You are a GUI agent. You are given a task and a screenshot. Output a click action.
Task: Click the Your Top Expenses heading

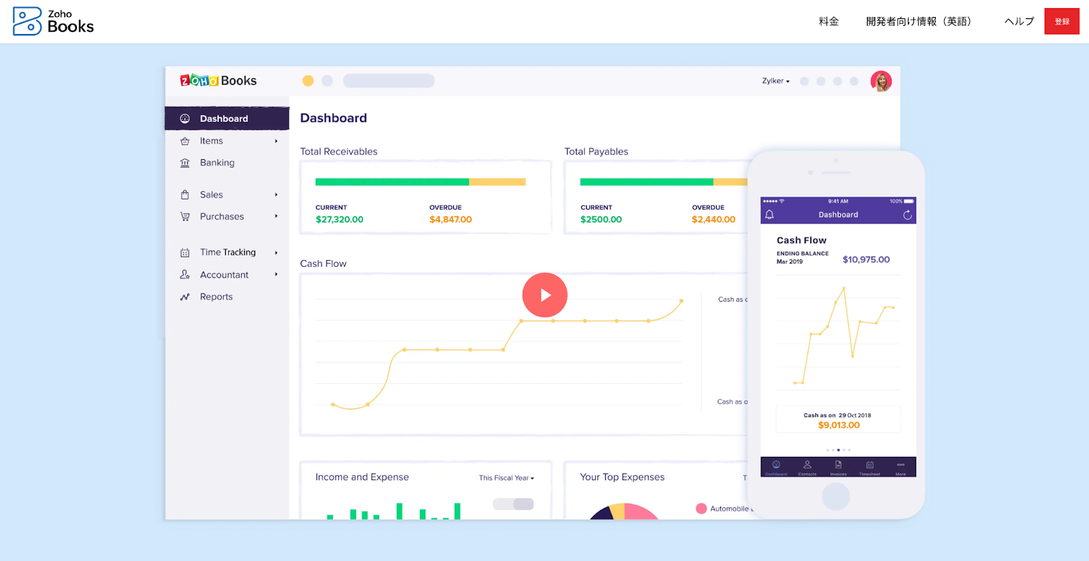pos(622,477)
